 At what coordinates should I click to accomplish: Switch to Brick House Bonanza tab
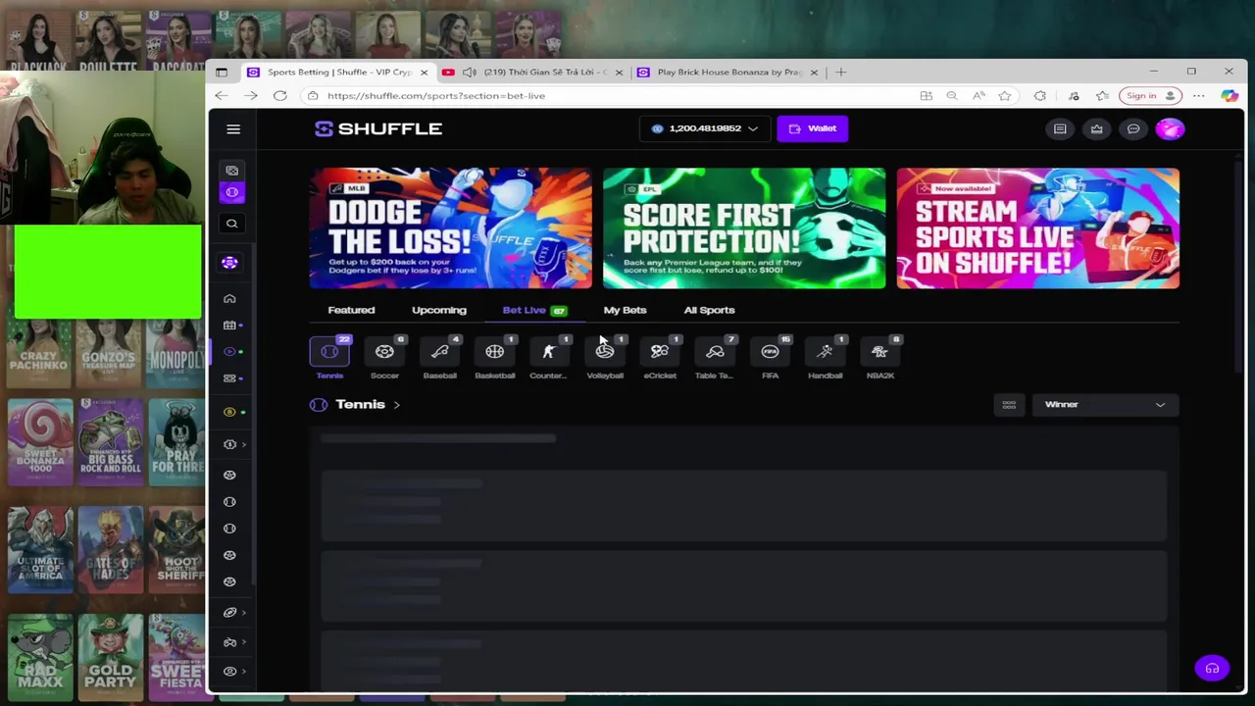pyautogui.click(x=727, y=72)
